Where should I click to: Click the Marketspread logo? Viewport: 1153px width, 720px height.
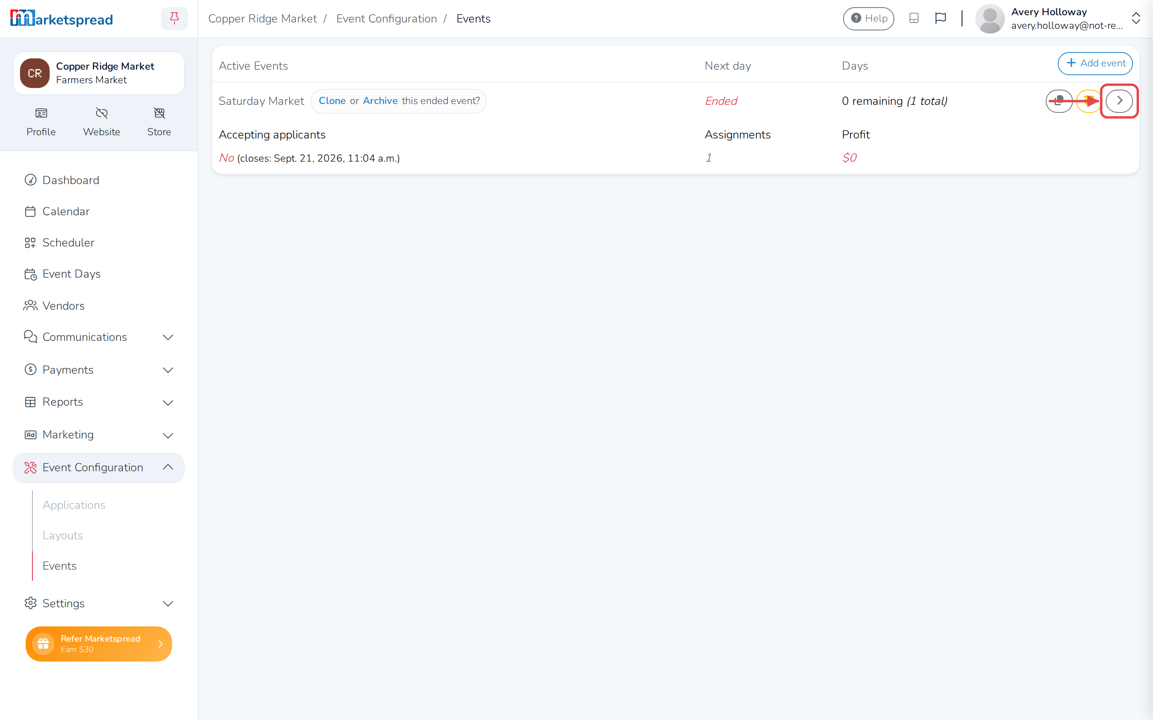pyautogui.click(x=62, y=18)
